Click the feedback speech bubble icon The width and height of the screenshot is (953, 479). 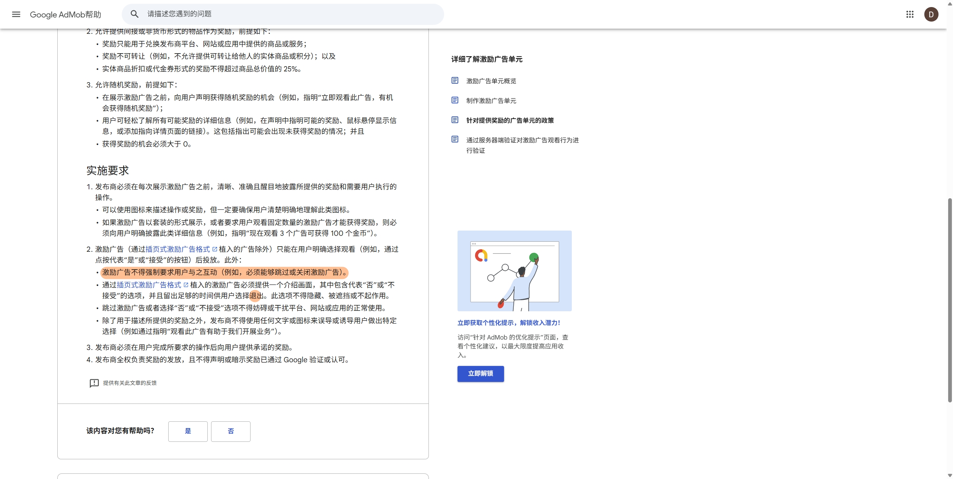[x=94, y=383]
